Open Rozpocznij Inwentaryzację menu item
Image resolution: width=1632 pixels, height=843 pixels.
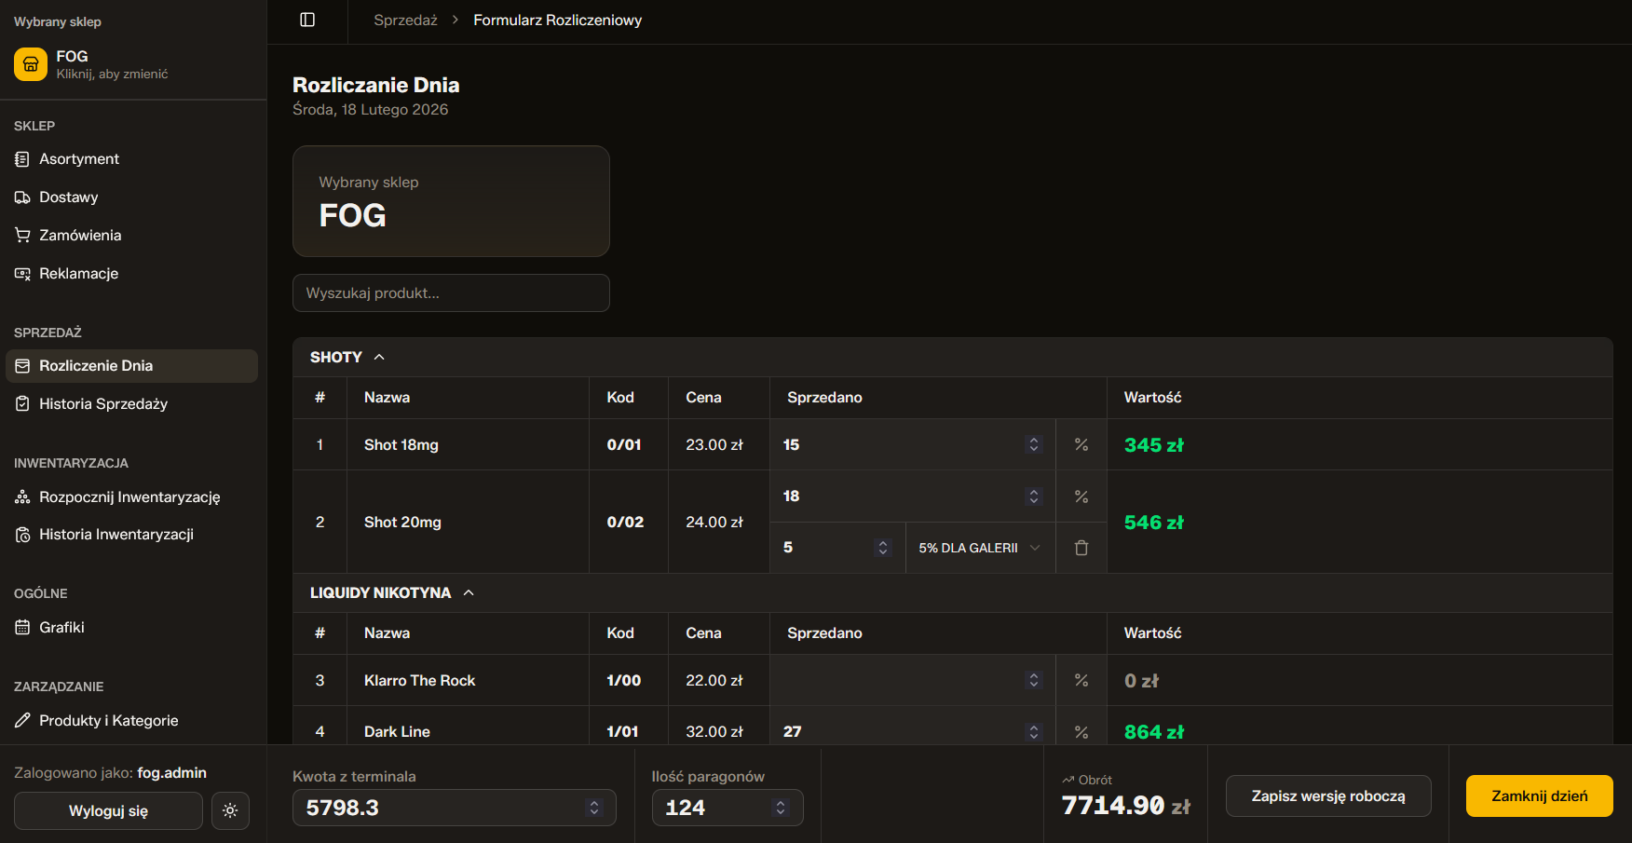pos(129,496)
